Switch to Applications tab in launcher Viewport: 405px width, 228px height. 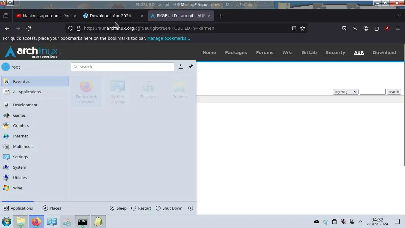(x=18, y=208)
